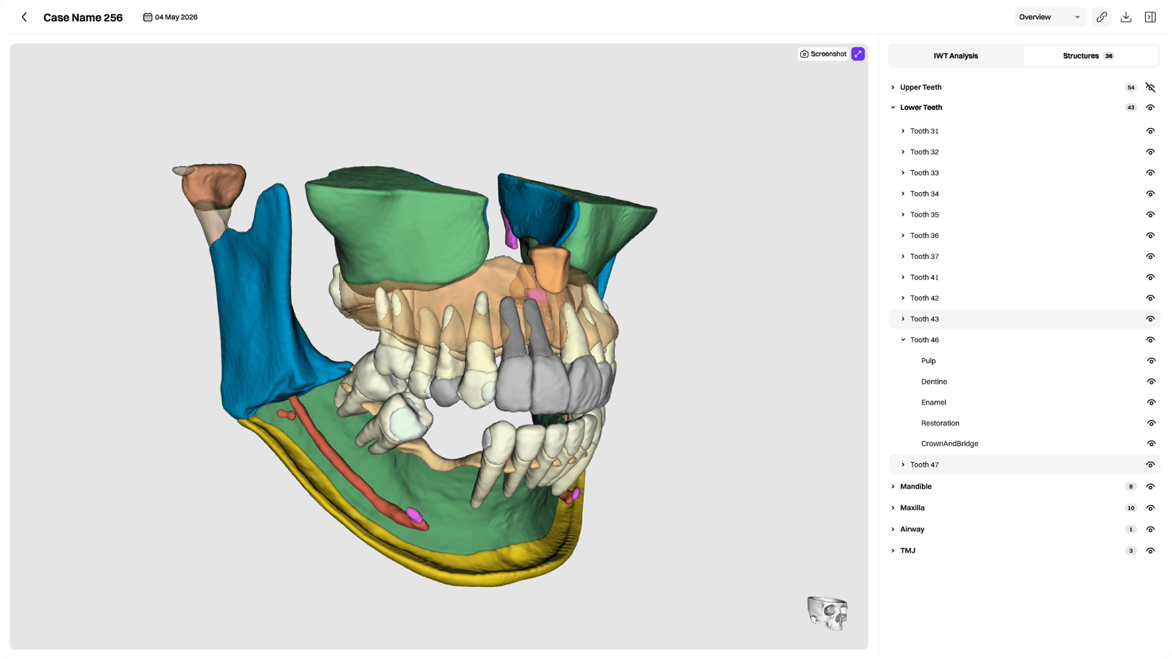
Task: Expand the Maxilla group
Action: coord(893,509)
